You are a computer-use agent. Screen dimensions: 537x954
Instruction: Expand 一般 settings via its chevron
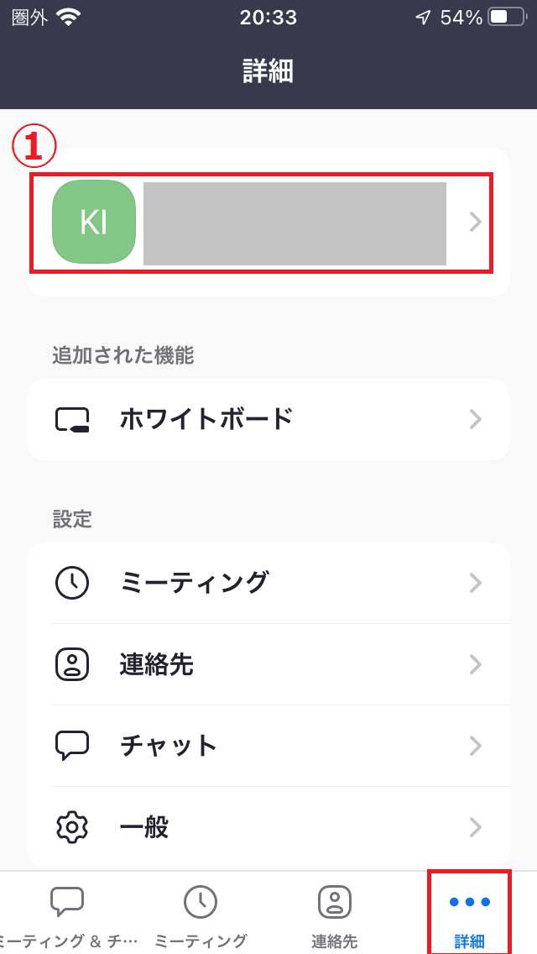click(476, 827)
